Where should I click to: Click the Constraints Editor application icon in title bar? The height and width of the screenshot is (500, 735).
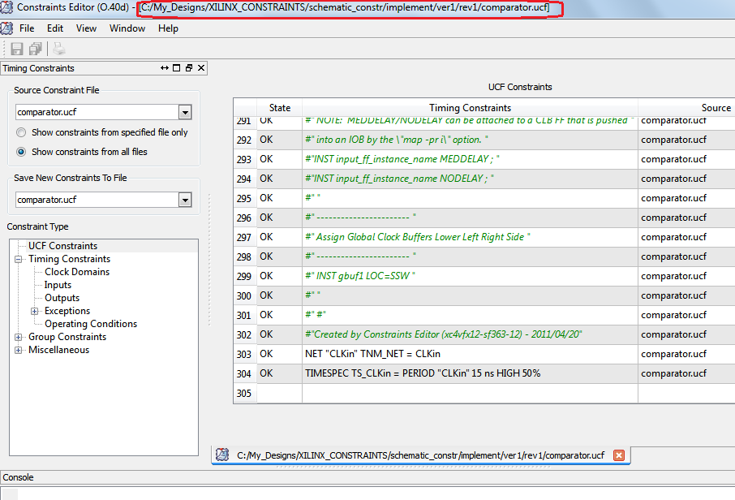pos(7,8)
